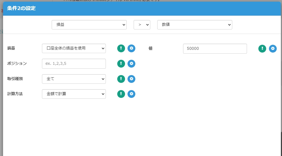Screen dimensions: 282x156
Task: Open the gear settings for 損益 row
Action: coord(131,48)
